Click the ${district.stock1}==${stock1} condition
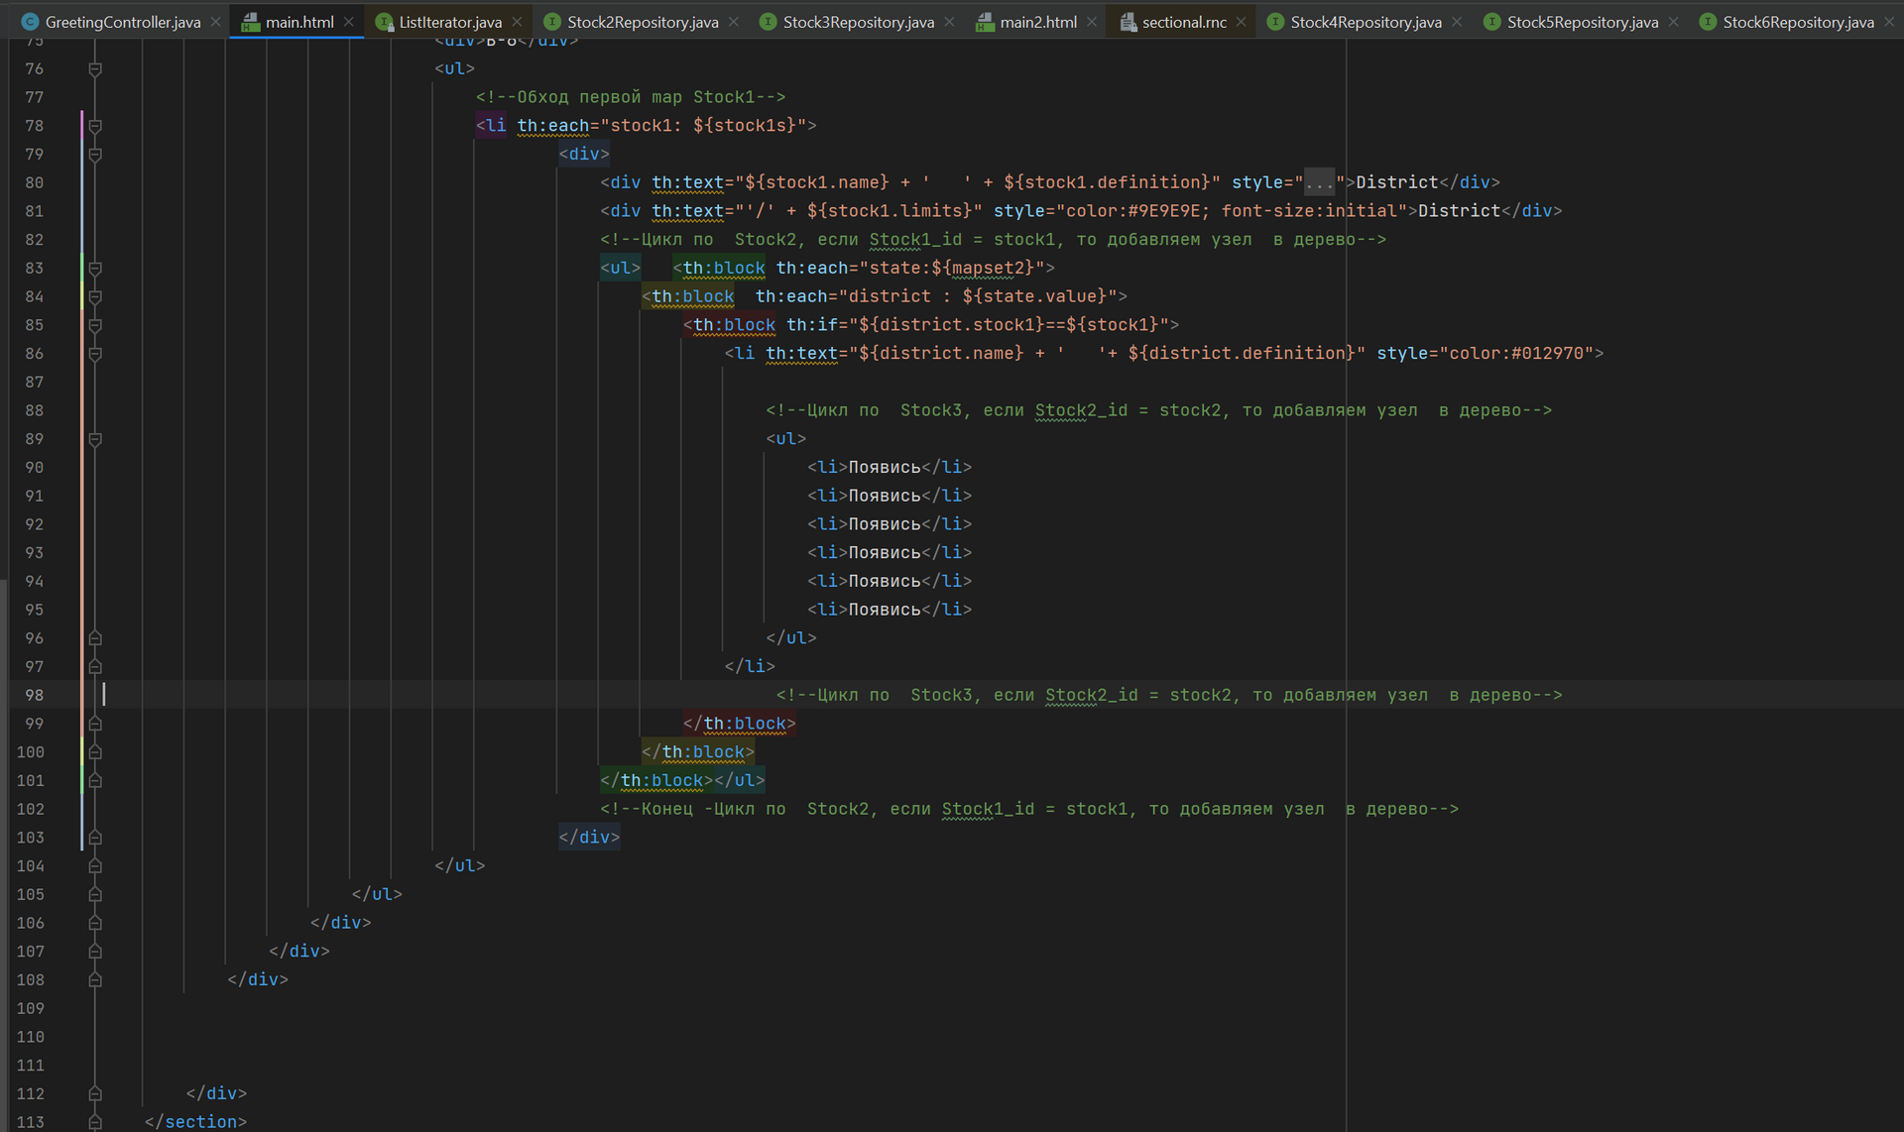 (1009, 325)
